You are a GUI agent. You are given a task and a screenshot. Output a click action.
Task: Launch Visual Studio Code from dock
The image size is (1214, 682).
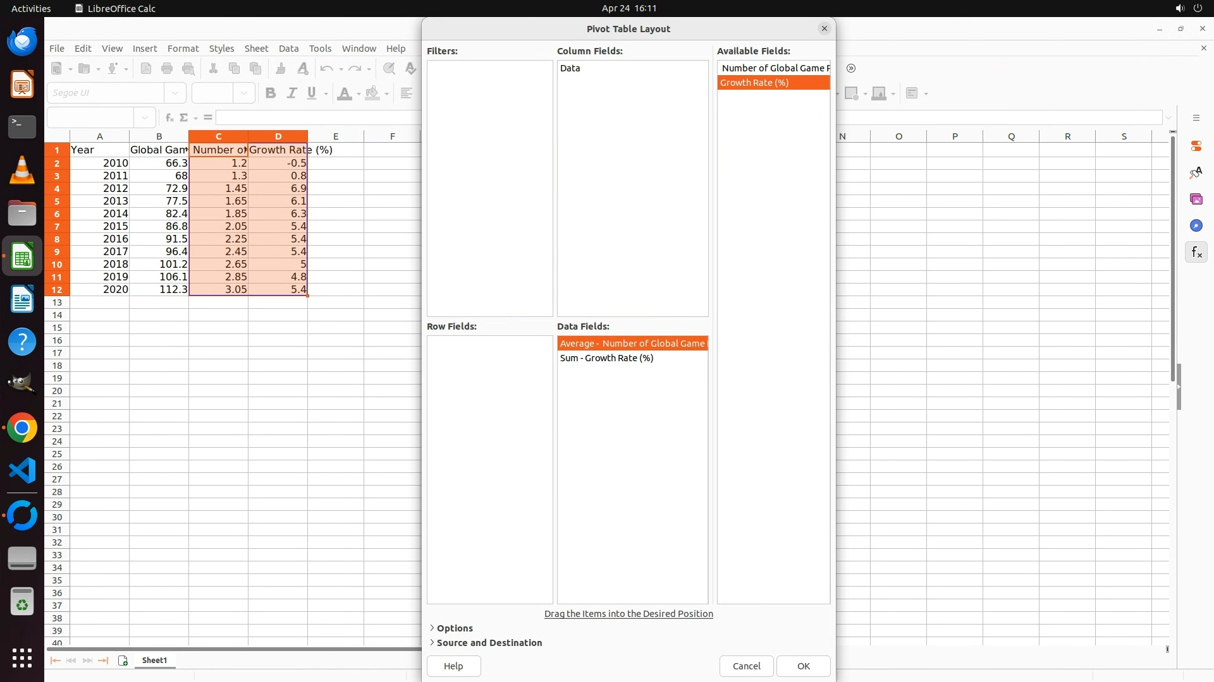(22, 471)
